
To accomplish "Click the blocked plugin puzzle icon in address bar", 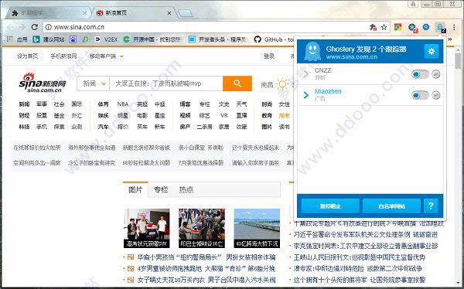I will pyautogui.click(x=374, y=27).
